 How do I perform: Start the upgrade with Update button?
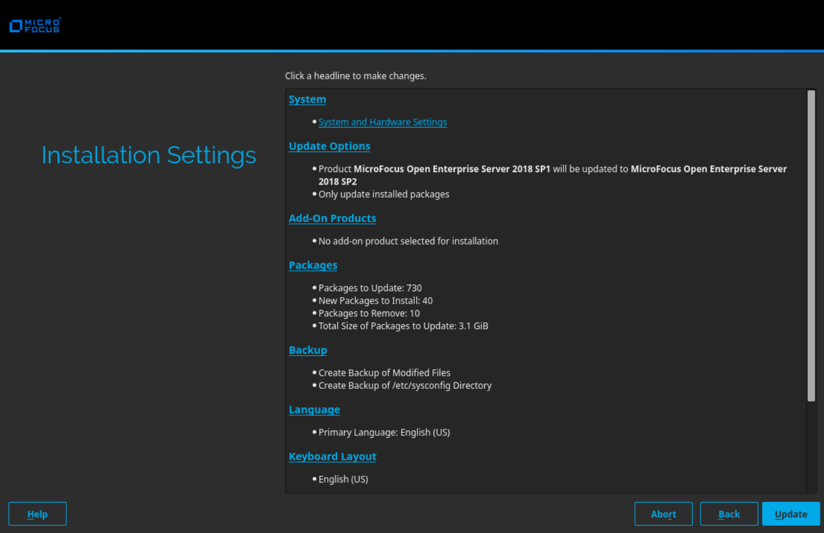791,514
